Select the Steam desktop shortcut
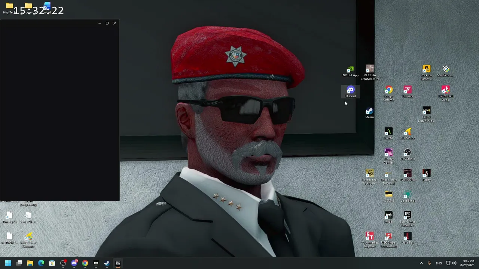This screenshot has width=479, height=269. tap(369, 113)
